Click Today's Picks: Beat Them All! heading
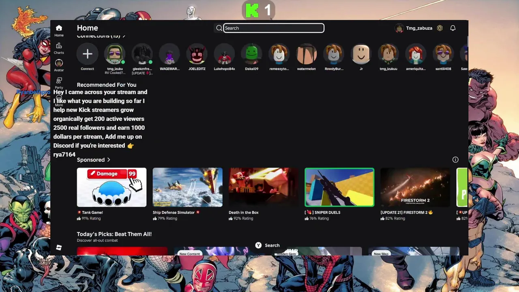Screen dimensions: 519x292 click(114, 234)
